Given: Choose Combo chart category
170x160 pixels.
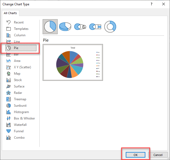Looking at the screenshot, I should click(x=19, y=138).
